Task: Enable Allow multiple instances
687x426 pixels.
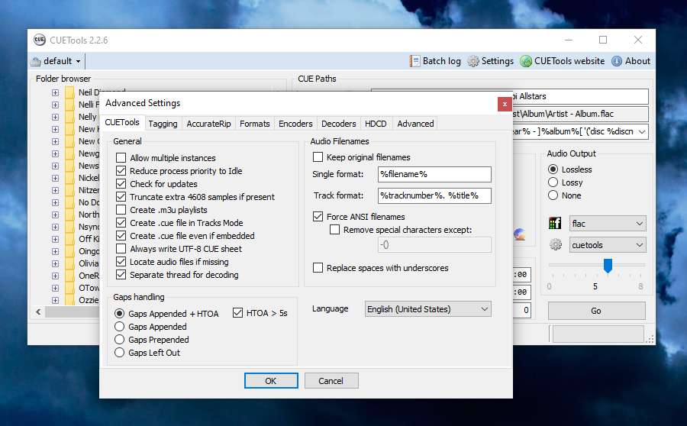Action: click(121, 158)
